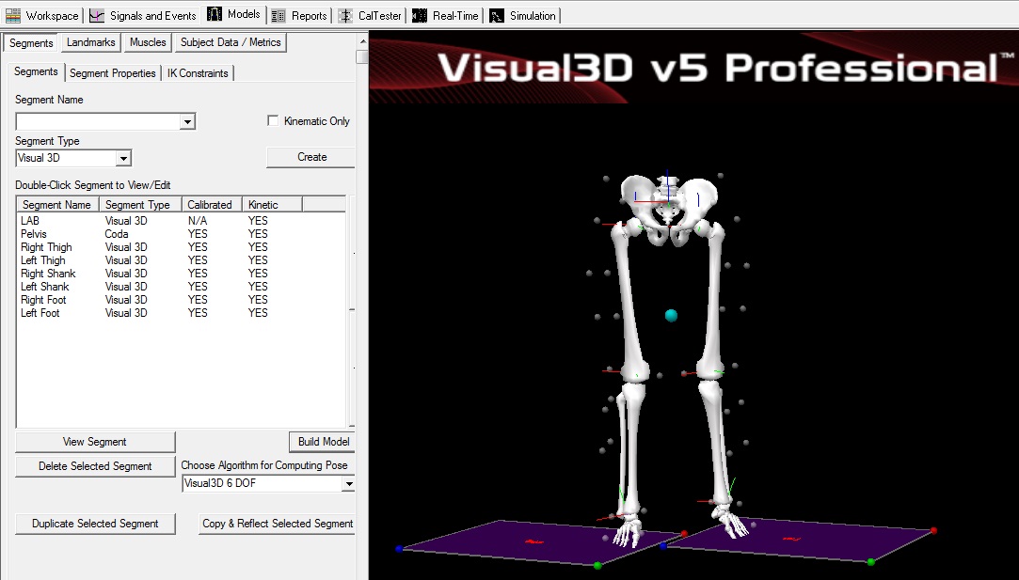
Task: Click the Segment Type column header
Action: pos(139,205)
